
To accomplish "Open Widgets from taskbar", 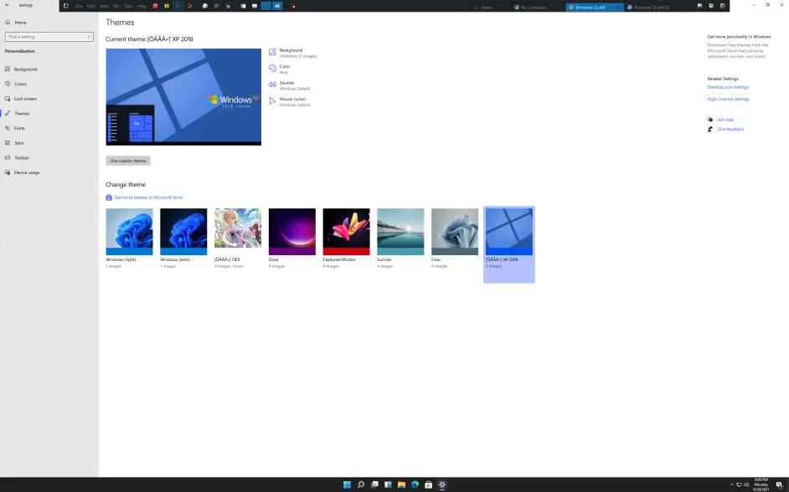I will [x=388, y=484].
